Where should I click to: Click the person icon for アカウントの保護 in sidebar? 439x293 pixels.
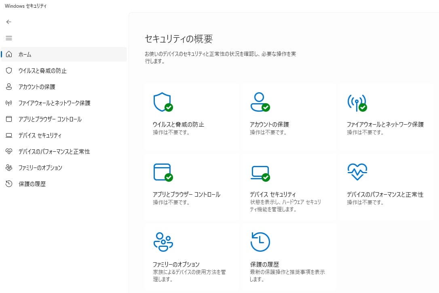click(9, 87)
